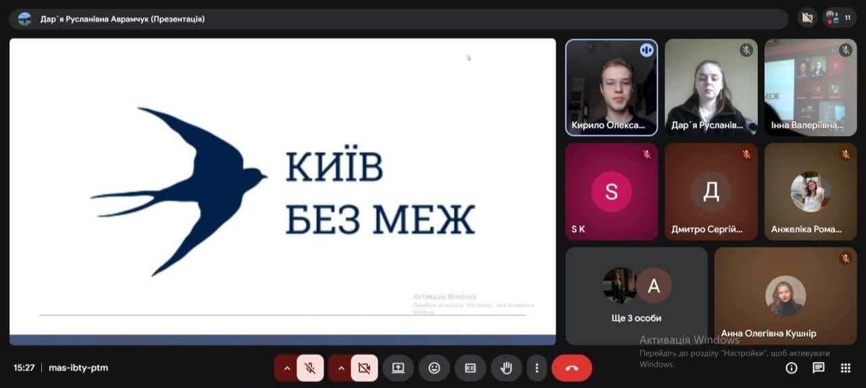Select Анна Олегівна Кушнір participant tile
The image size is (866, 388).
point(785,295)
